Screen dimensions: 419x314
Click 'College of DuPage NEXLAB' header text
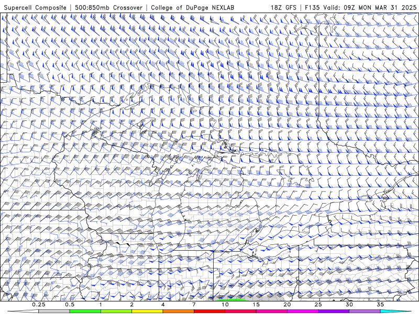(x=192, y=8)
